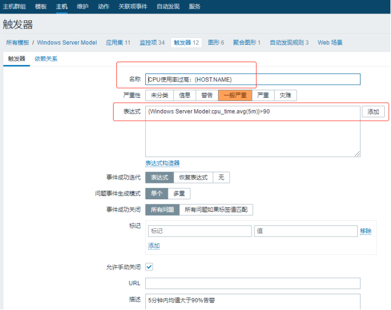The image size is (391, 310).
Task: Open the 模板 menu item
Action: point(41,6)
